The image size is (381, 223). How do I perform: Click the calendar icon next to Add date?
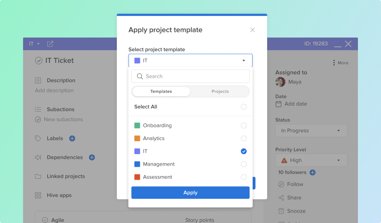(278, 104)
